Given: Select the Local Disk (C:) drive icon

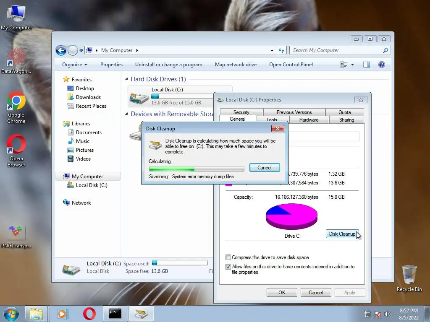Looking at the screenshot, I should point(139,98).
